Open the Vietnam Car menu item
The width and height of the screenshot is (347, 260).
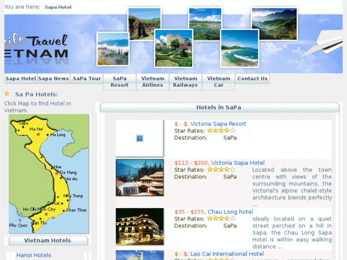219,82
